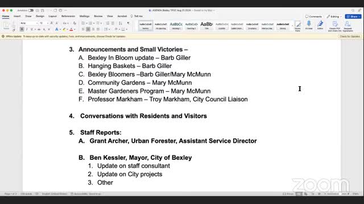Toggle Bold formatting

click(22, 29)
